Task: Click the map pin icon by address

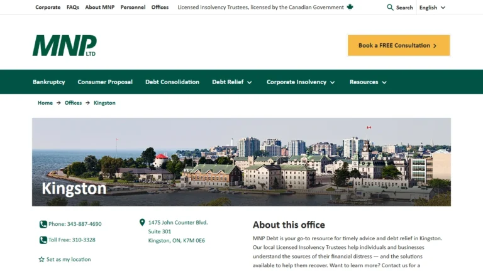Action: (142, 223)
